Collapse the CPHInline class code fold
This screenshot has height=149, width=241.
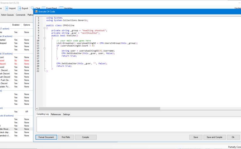click(x=44, y=28)
